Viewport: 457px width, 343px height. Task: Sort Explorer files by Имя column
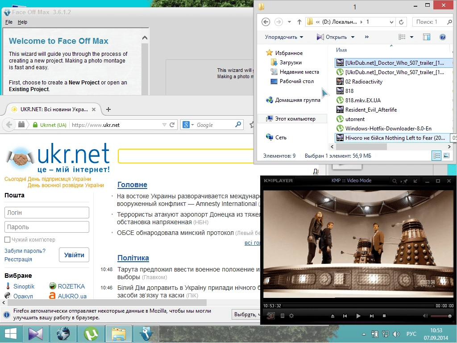(341, 50)
